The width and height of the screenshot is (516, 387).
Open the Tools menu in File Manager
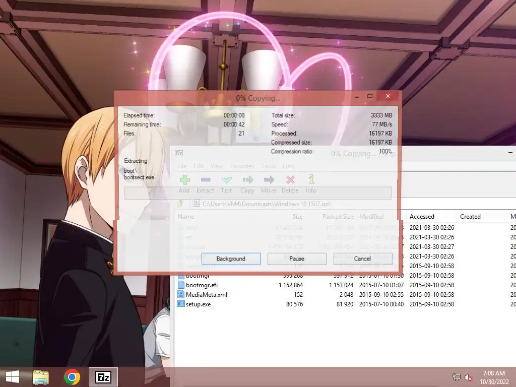(268, 166)
